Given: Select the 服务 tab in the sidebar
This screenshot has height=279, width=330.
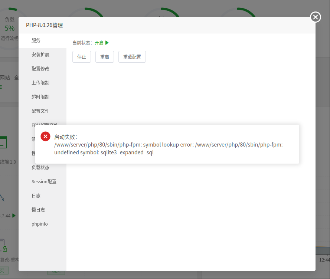Looking at the screenshot, I should tap(43, 40).
